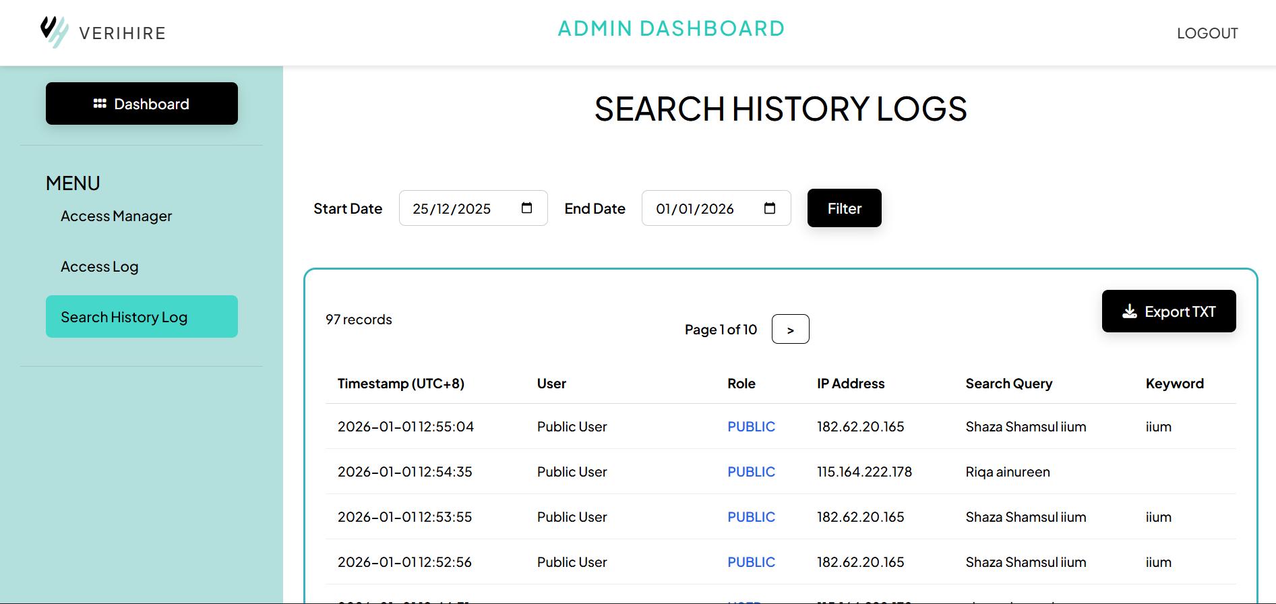Open the Start Date calendar picker icon
The width and height of the screenshot is (1276, 604).
click(x=526, y=208)
